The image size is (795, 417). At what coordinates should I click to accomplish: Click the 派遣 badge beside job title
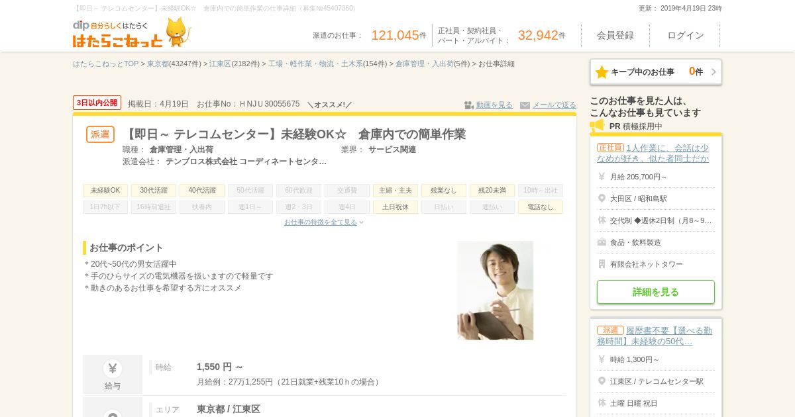point(100,134)
